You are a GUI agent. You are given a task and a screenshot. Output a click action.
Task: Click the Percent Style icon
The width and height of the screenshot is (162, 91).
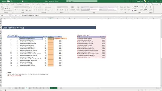pos(61,10)
